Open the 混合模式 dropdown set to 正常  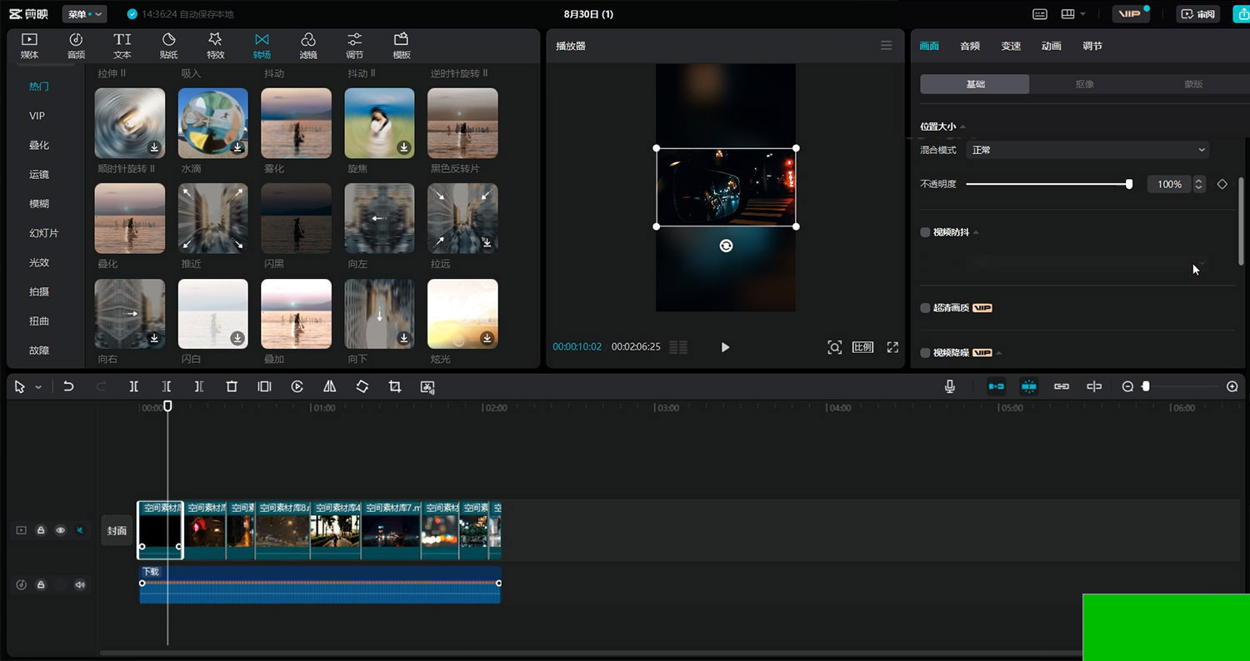pos(1087,150)
